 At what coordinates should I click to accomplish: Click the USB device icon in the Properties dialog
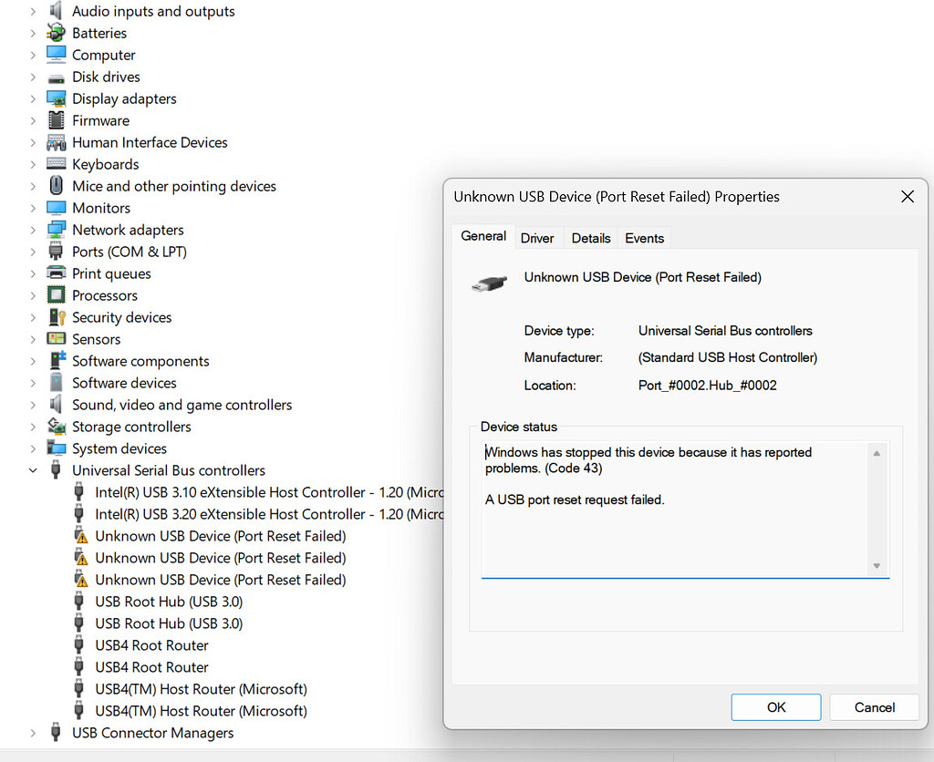tap(490, 283)
